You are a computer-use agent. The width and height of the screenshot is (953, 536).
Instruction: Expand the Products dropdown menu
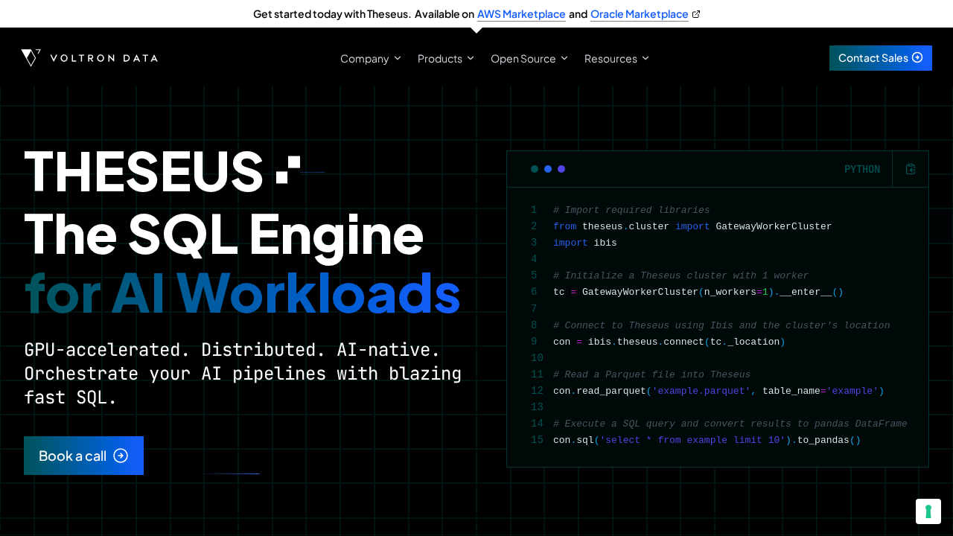445,58
